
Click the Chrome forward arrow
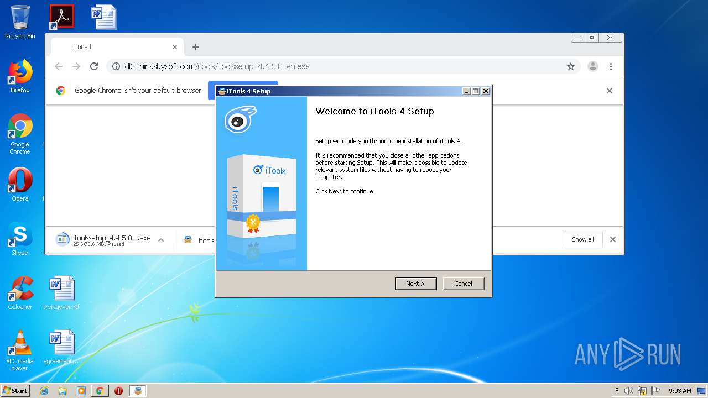pyautogui.click(x=76, y=66)
